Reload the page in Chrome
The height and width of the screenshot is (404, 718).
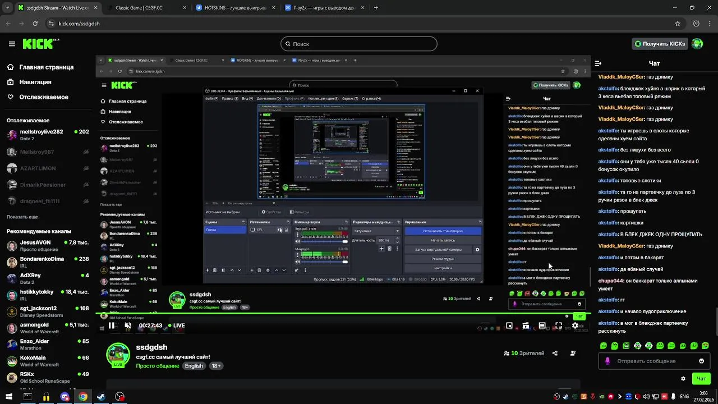(35, 24)
